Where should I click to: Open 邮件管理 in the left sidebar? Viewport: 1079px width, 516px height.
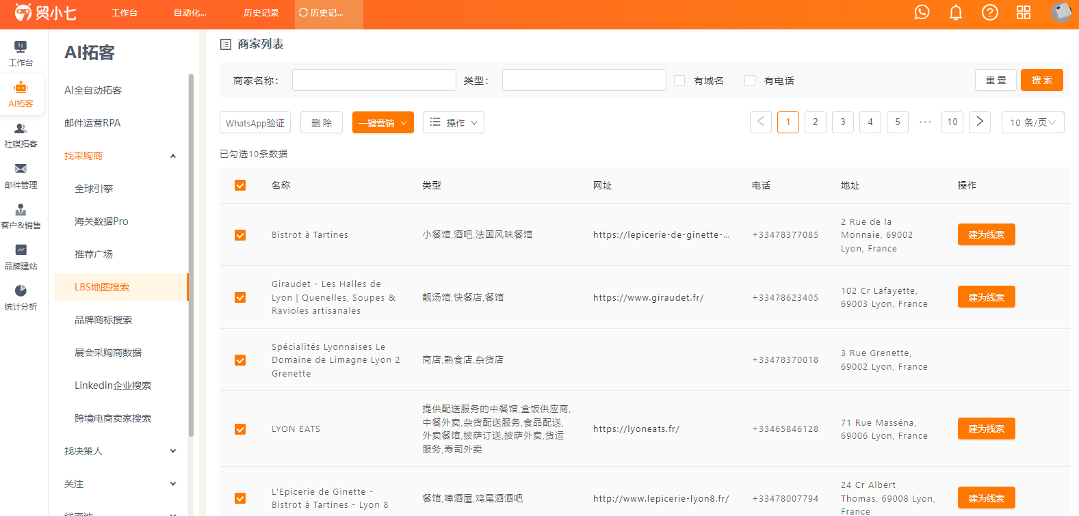click(x=21, y=176)
